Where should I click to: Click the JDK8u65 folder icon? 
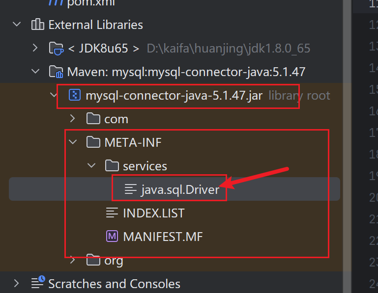coord(56,48)
